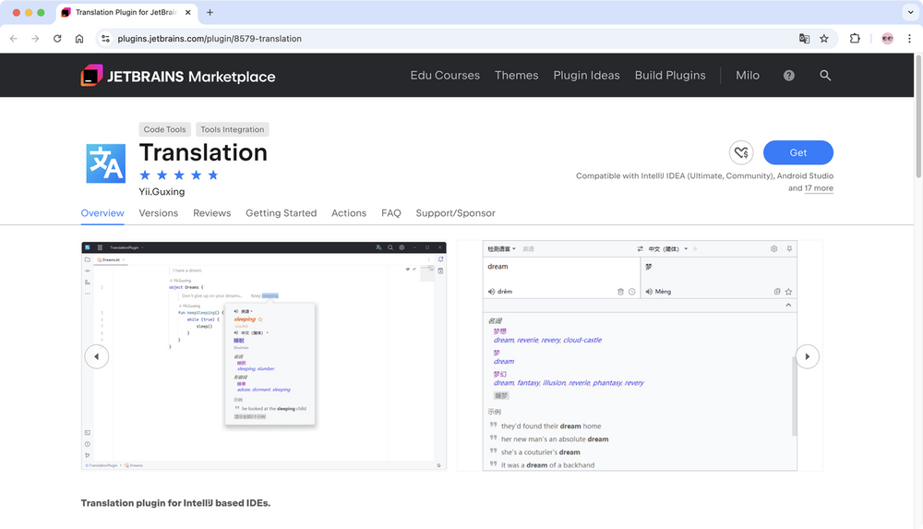Show previous screenshot with left arrow

pos(97,356)
